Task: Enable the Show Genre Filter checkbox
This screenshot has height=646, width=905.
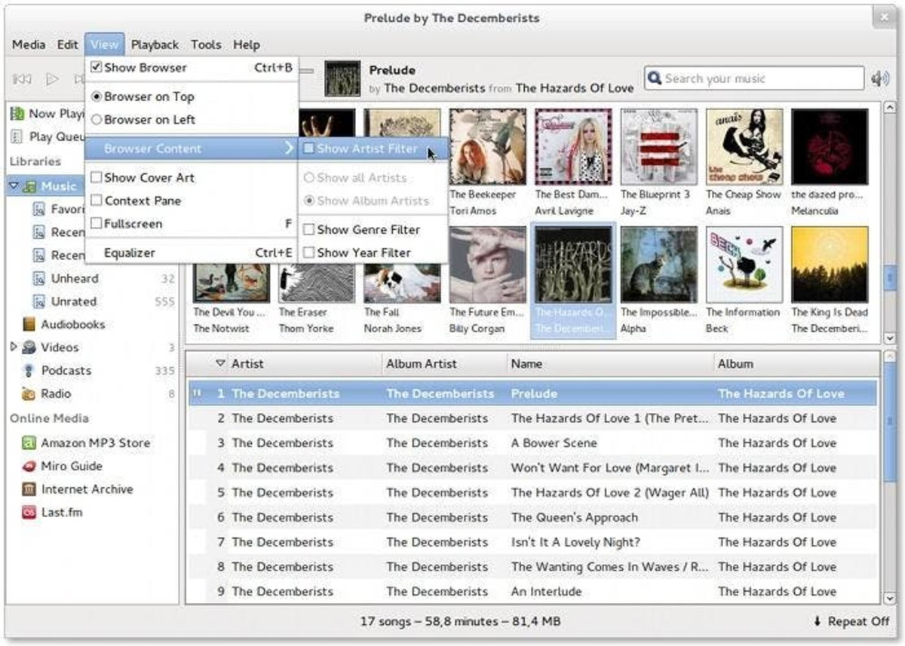Action: click(308, 230)
